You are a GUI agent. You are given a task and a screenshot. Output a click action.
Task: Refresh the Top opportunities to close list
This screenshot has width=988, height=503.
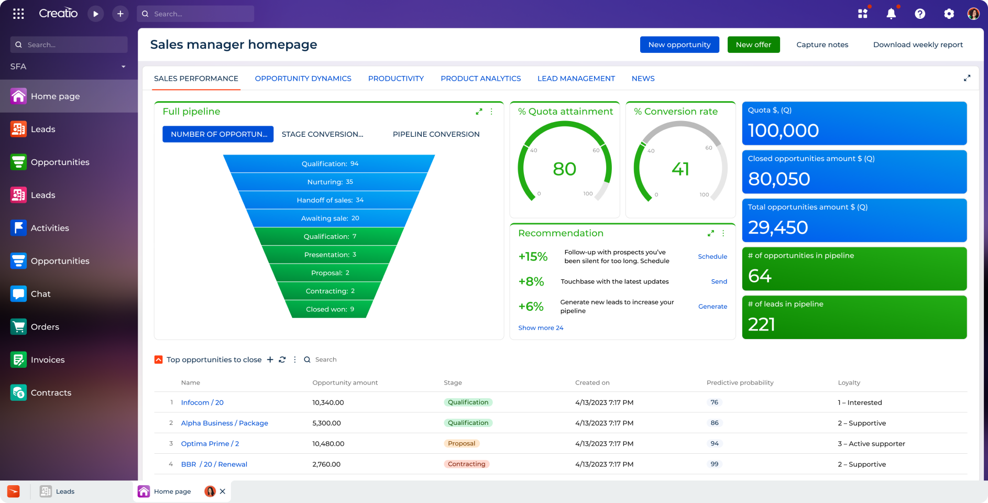[x=282, y=359]
